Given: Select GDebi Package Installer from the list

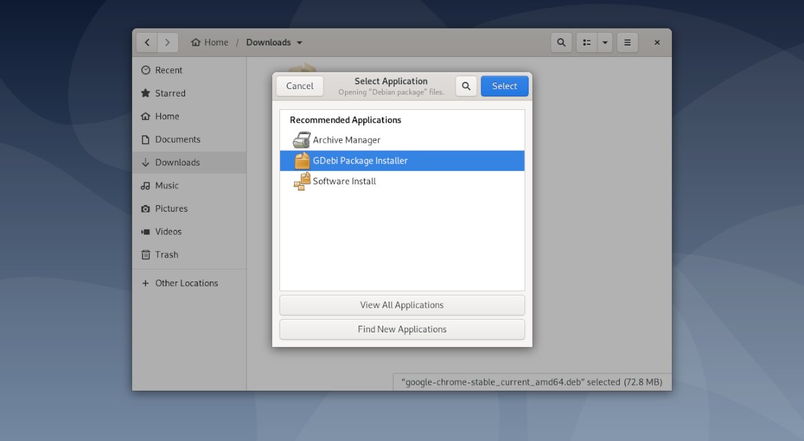Looking at the screenshot, I should [360, 160].
